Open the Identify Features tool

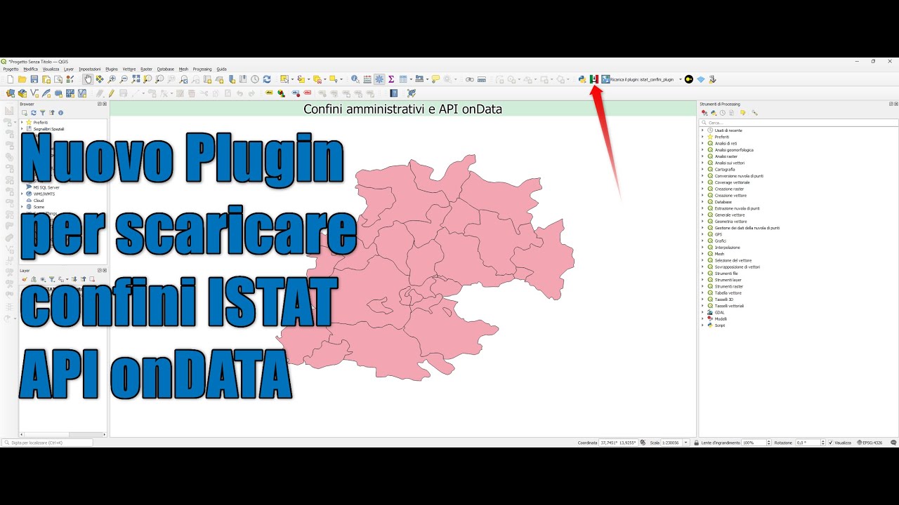click(x=355, y=79)
